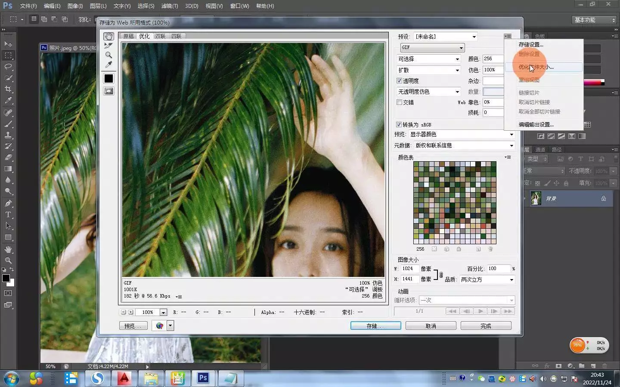
Task: Uncheck the 透明度 checkbox
Action: coord(399,81)
